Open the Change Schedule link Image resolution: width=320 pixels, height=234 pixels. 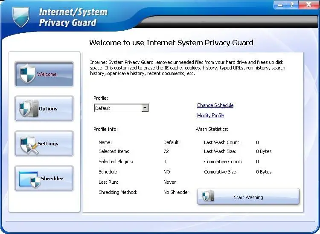coord(215,105)
